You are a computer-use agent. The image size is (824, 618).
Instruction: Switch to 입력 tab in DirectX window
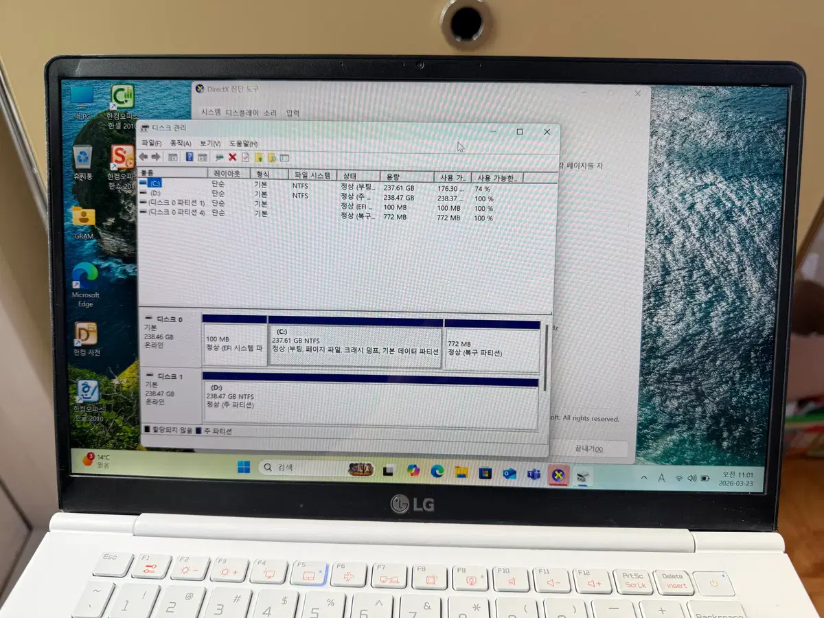tap(293, 113)
